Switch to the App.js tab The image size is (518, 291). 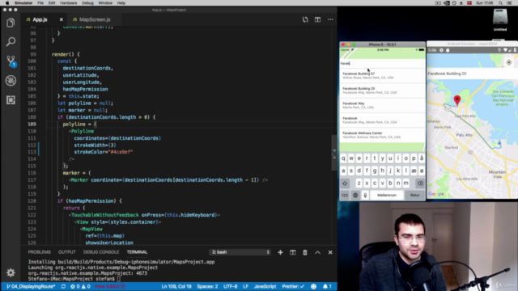(x=40, y=19)
